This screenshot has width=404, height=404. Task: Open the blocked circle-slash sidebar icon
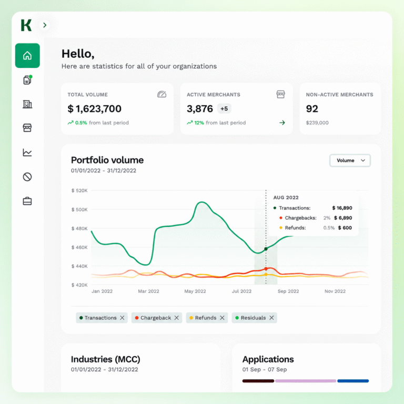pos(27,177)
